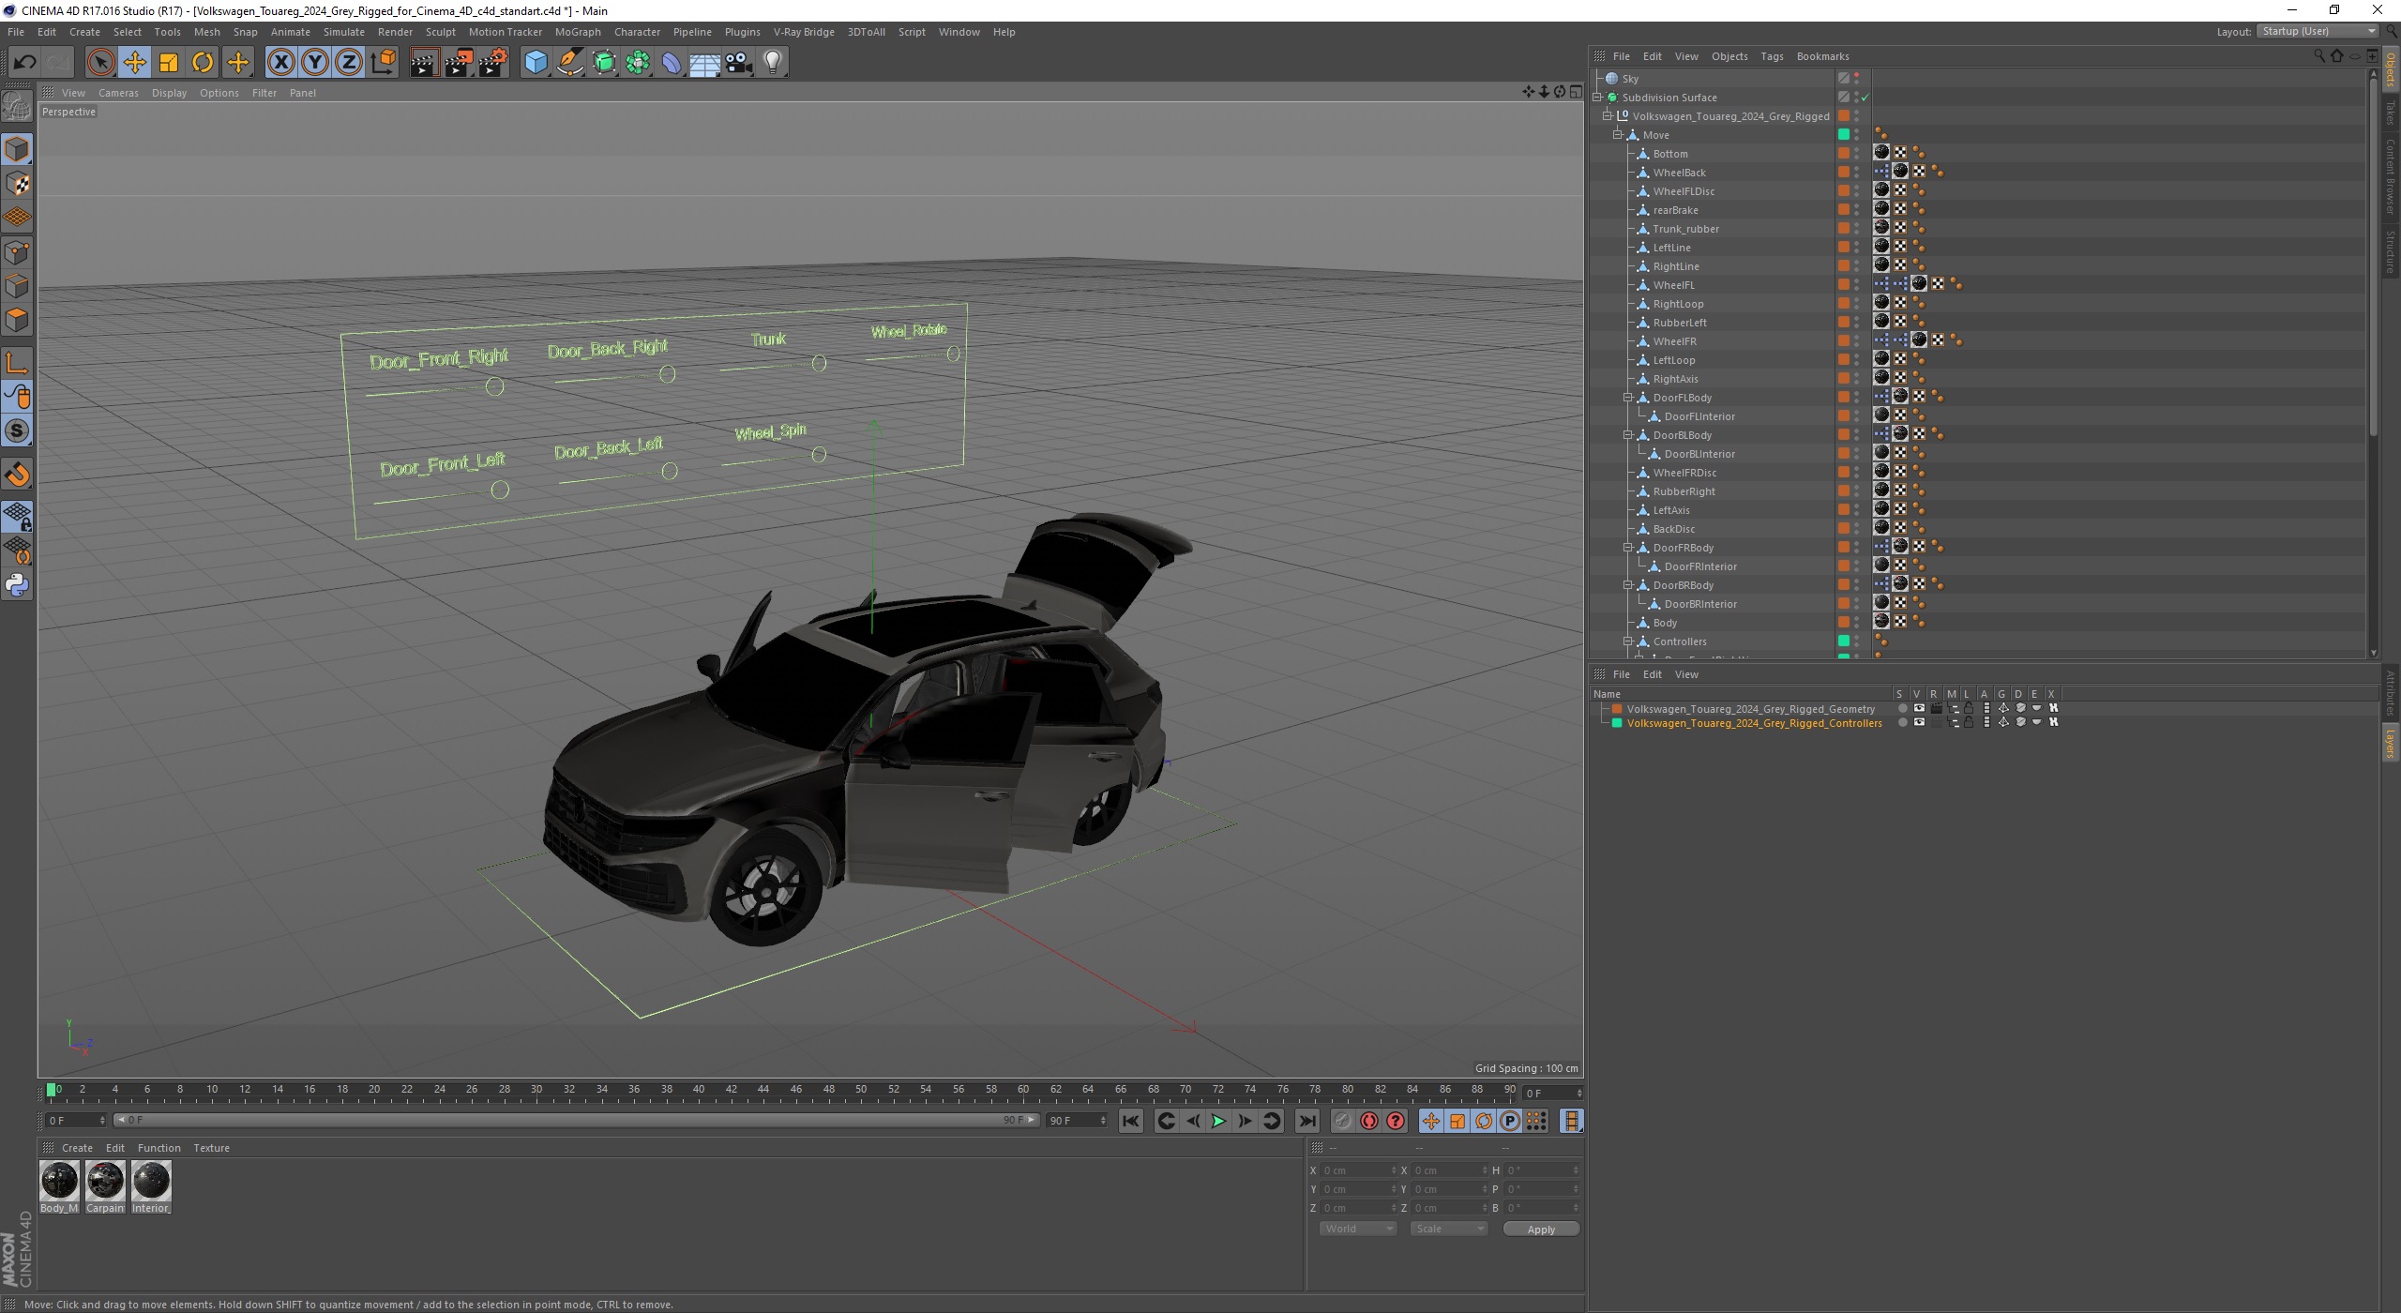The width and height of the screenshot is (2401, 1313).
Task: Click the Move object's green layer swatch
Action: 1843,135
